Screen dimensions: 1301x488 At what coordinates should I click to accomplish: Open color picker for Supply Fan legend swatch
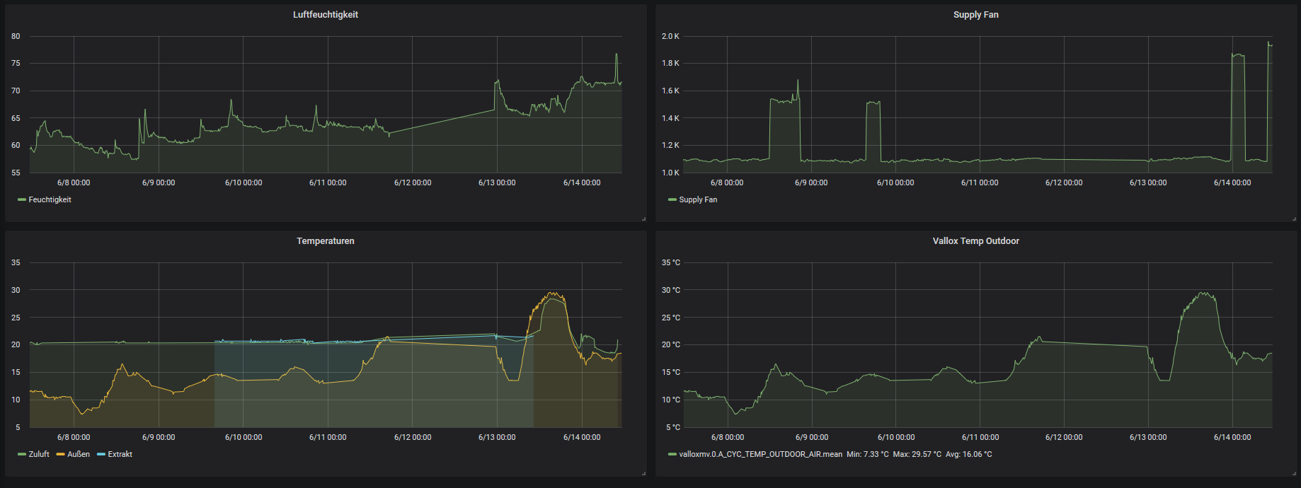[672, 199]
